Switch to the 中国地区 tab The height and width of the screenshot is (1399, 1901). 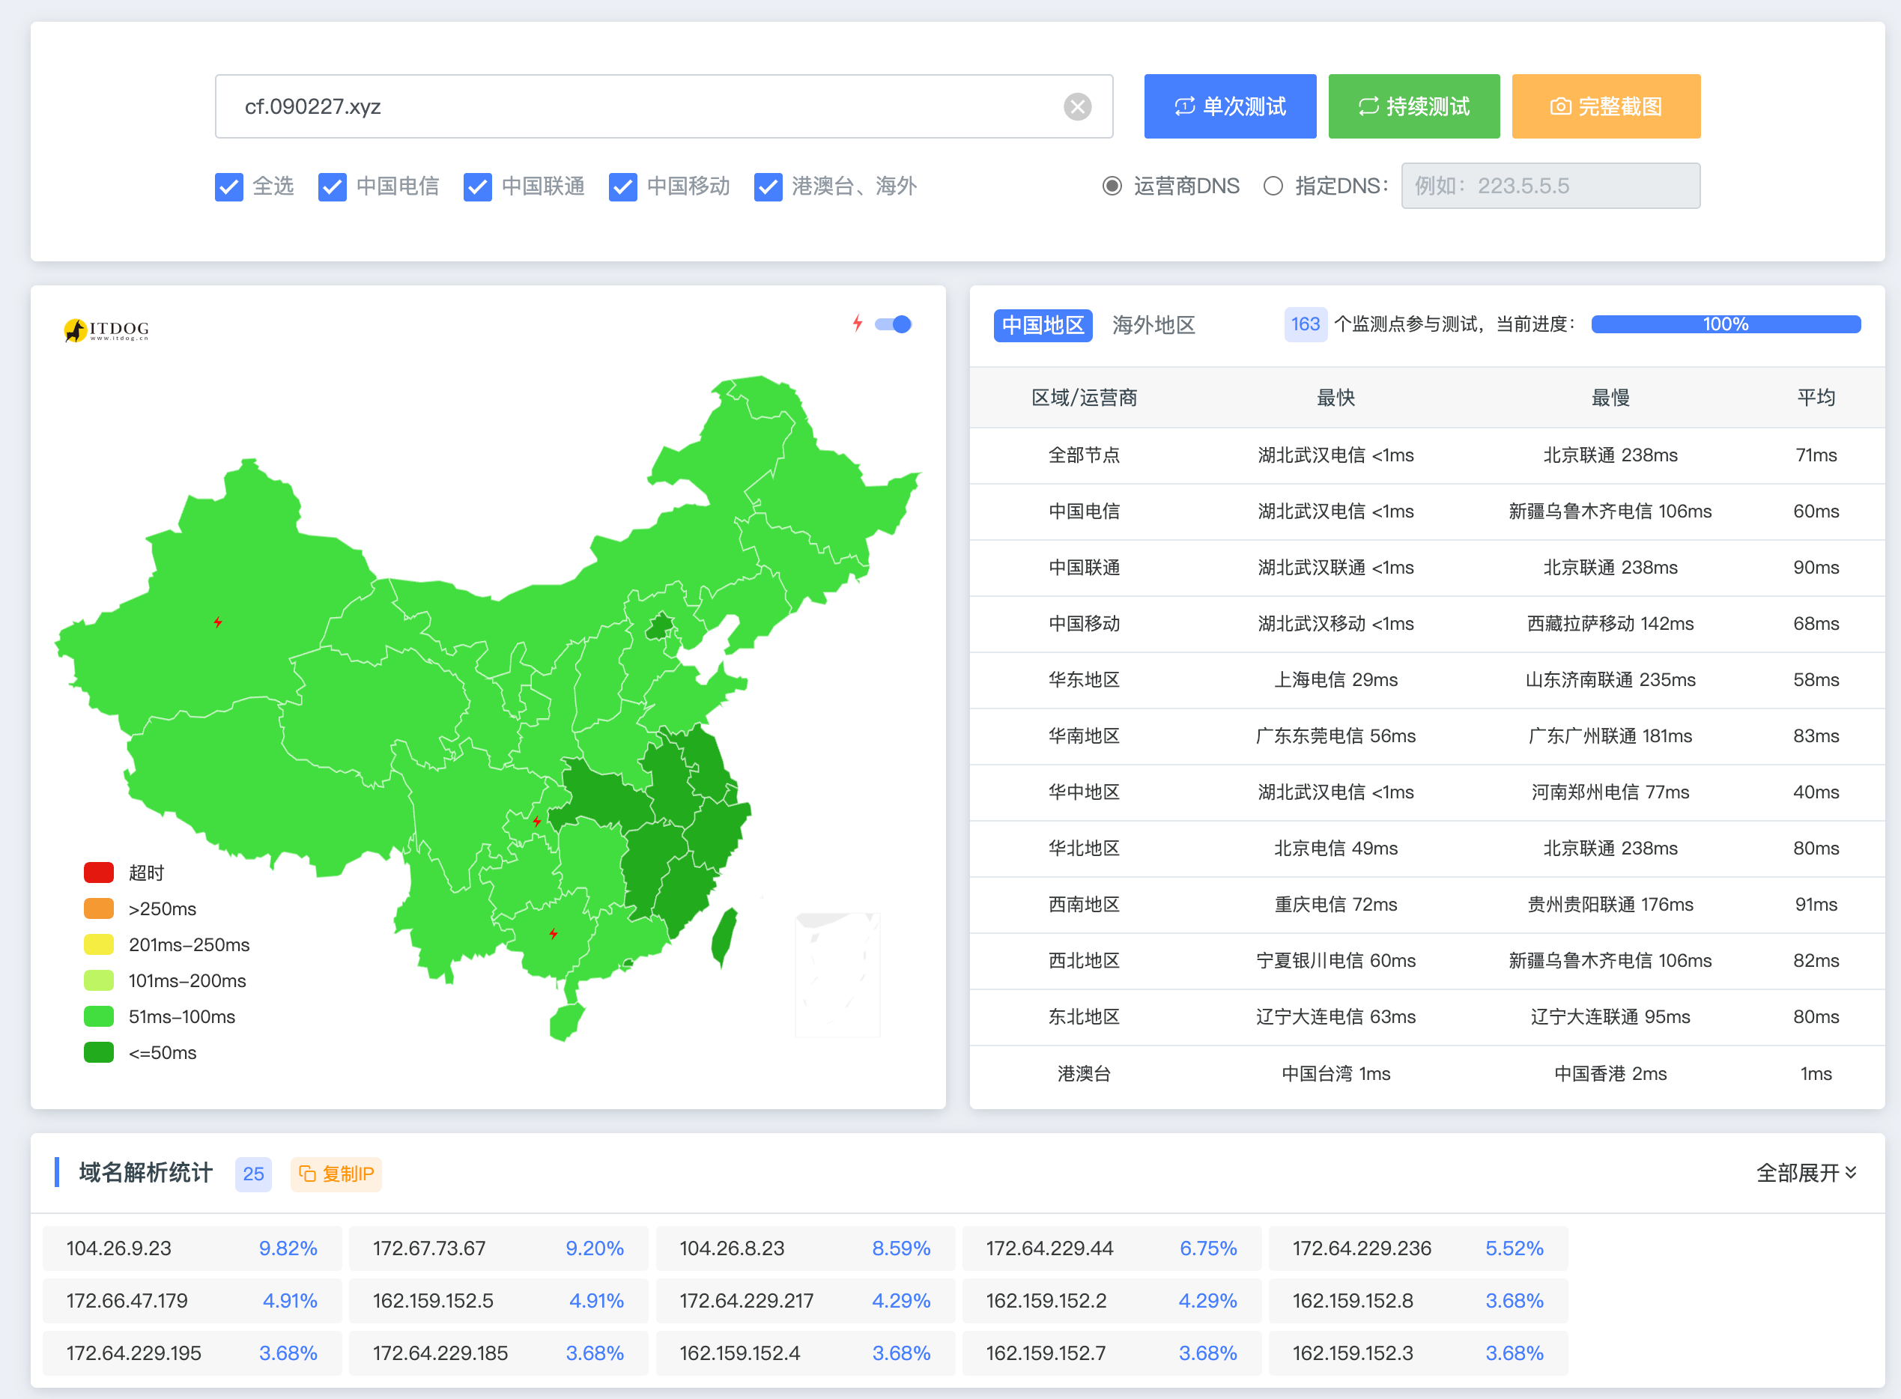tap(1043, 325)
